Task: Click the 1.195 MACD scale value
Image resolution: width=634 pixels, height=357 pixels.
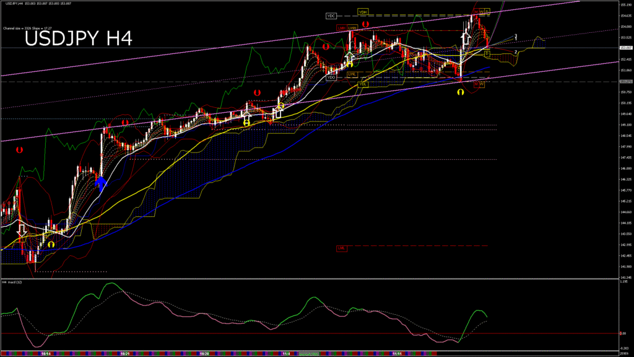Action: coord(624,281)
